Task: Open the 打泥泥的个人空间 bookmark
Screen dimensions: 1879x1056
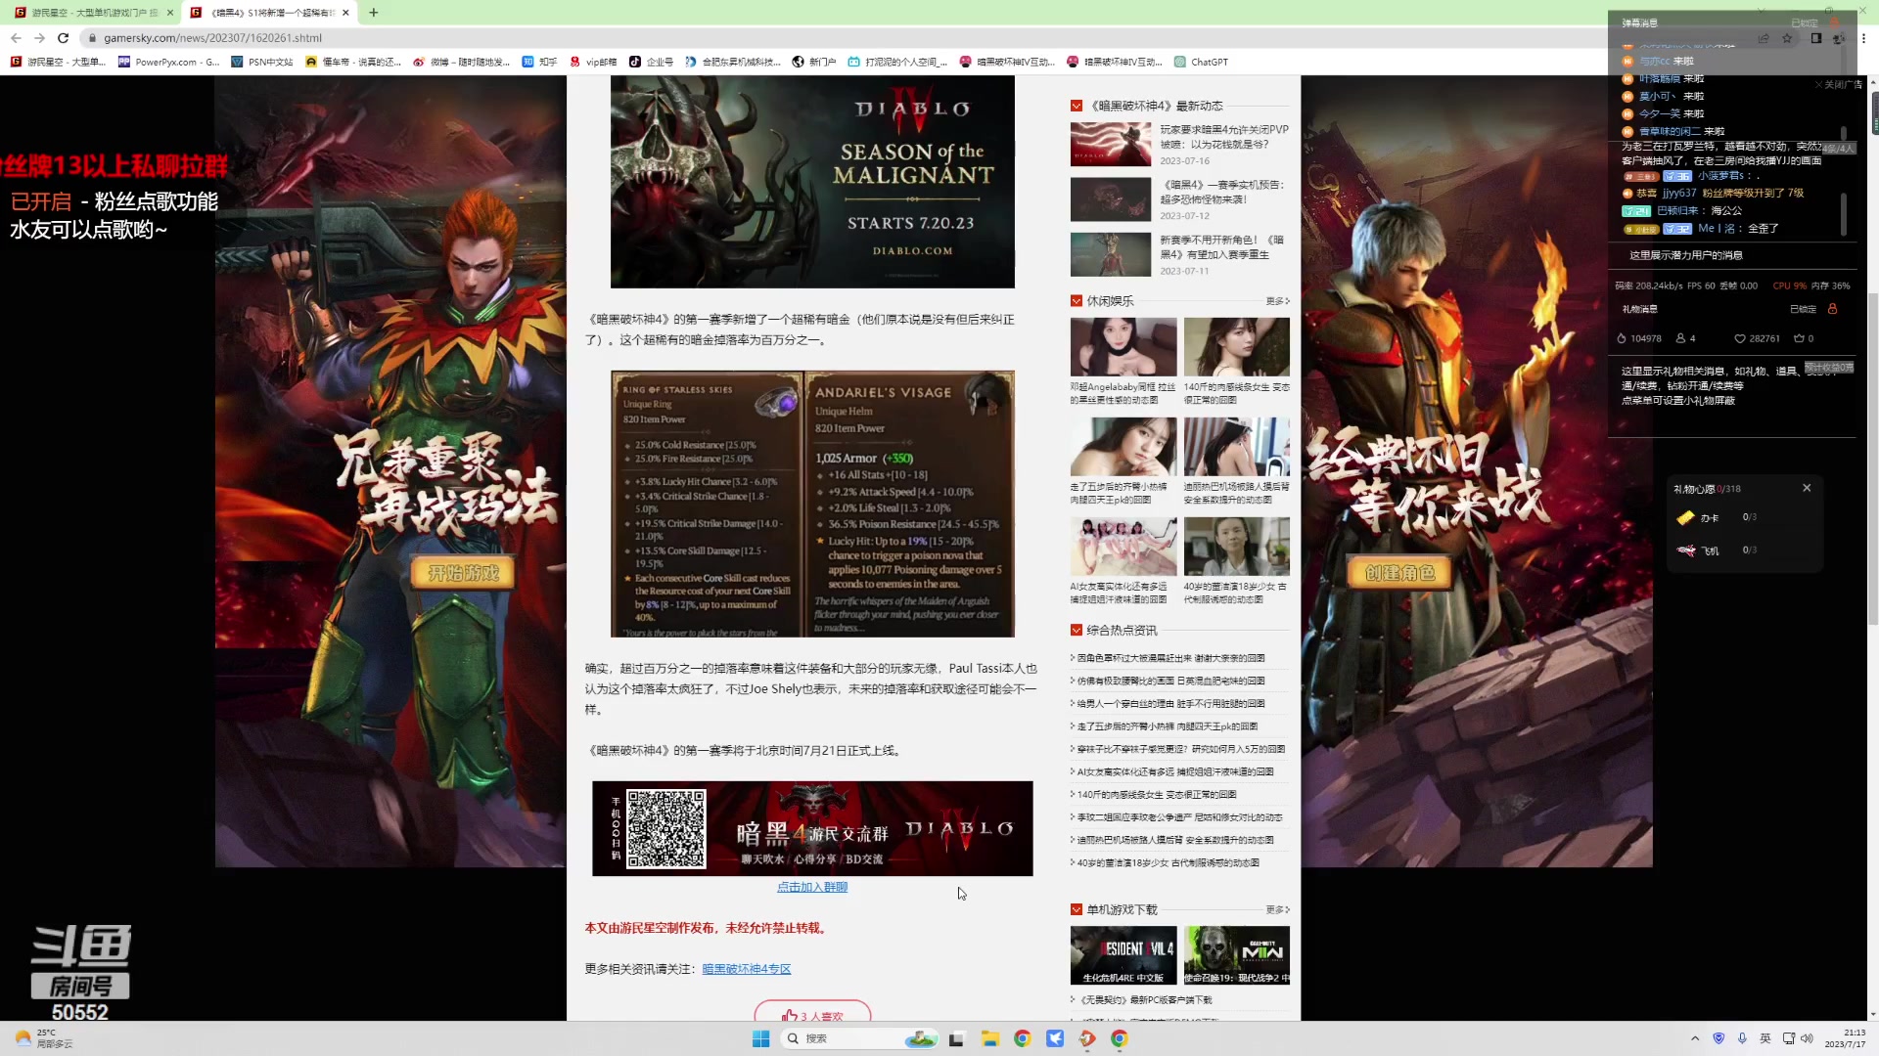Action: pos(897,62)
